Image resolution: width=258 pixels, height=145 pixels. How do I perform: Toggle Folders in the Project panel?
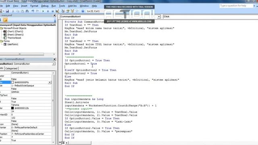(x=5, y=20)
